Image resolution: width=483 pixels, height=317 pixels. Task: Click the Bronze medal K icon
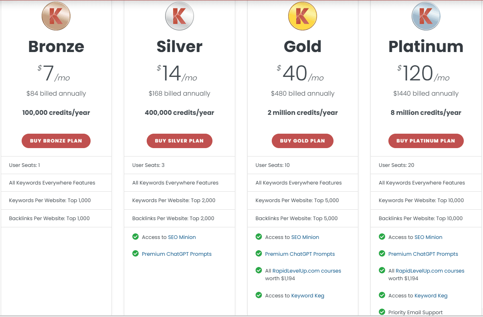coord(56,16)
